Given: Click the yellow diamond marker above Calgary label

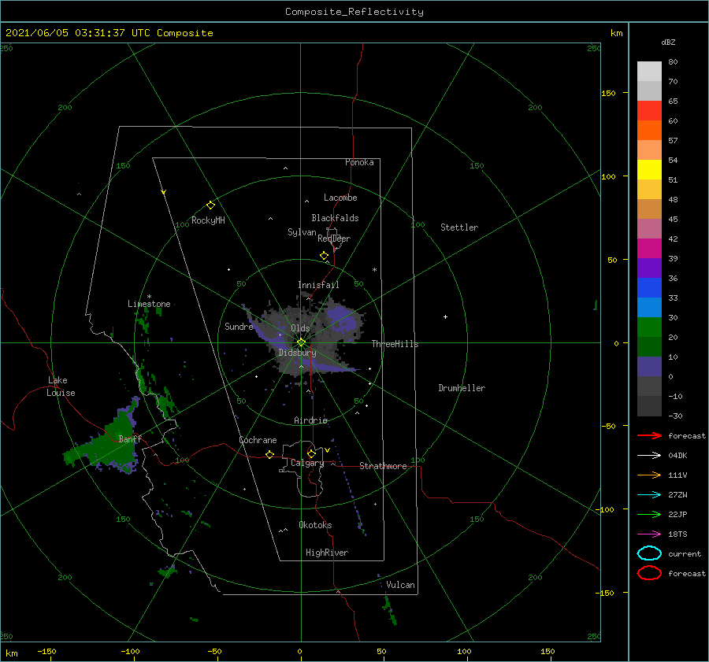Looking at the screenshot, I should pos(311,453).
